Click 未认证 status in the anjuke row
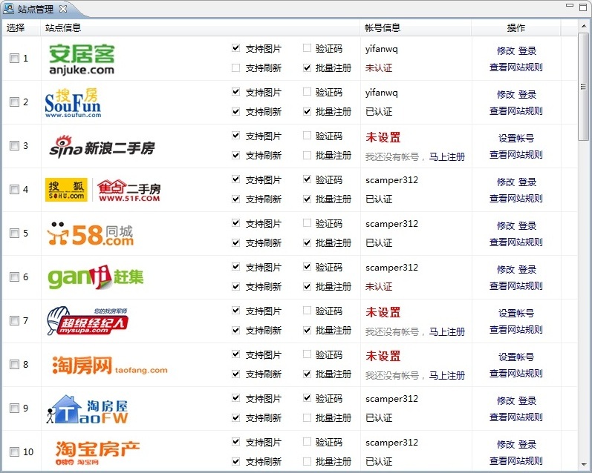 tap(379, 68)
